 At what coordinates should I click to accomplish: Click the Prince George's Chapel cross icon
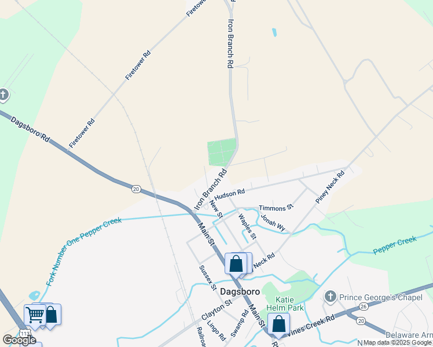[x=331, y=297]
